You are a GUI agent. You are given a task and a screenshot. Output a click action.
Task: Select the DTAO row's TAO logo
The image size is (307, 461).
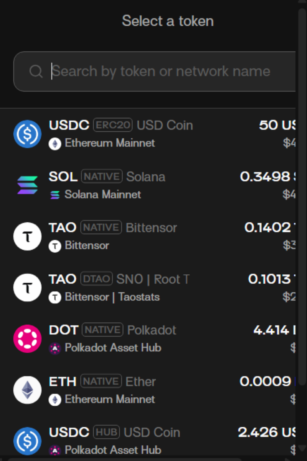pos(27,288)
